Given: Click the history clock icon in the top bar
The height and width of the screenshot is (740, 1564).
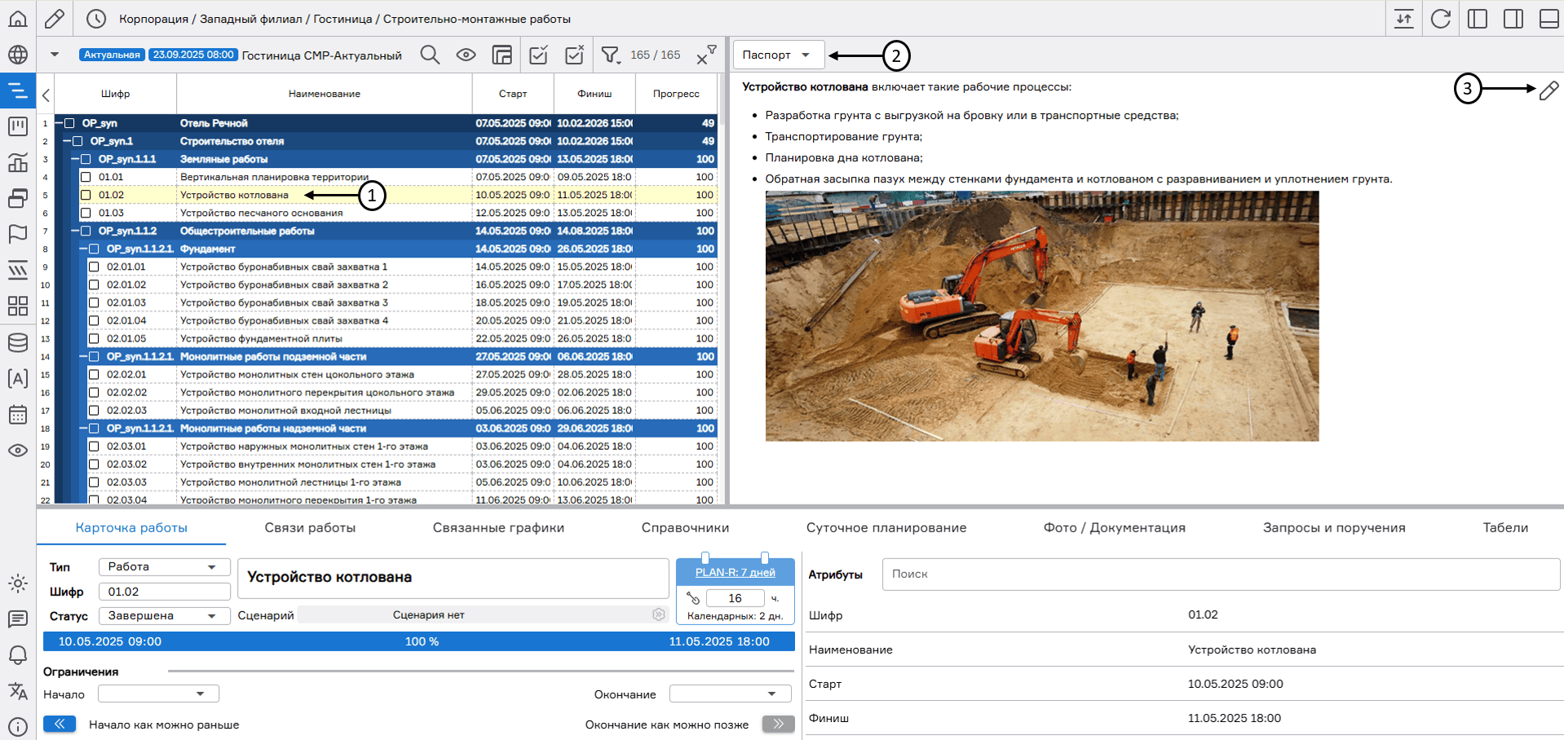Looking at the screenshot, I should (96, 19).
